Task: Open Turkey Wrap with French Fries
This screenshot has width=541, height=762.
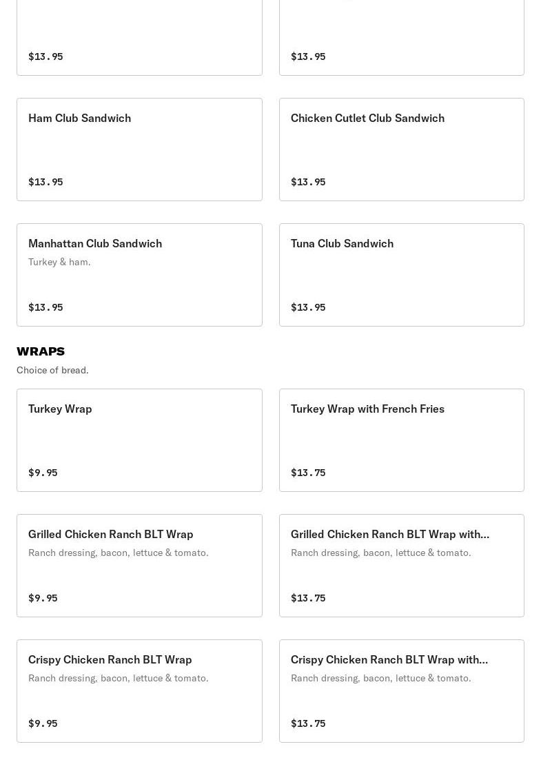Action: (x=401, y=440)
